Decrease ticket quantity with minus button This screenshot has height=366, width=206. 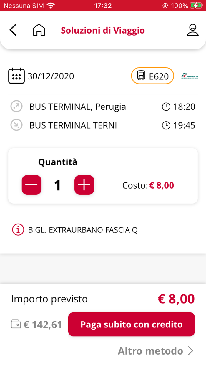point(31,185)
